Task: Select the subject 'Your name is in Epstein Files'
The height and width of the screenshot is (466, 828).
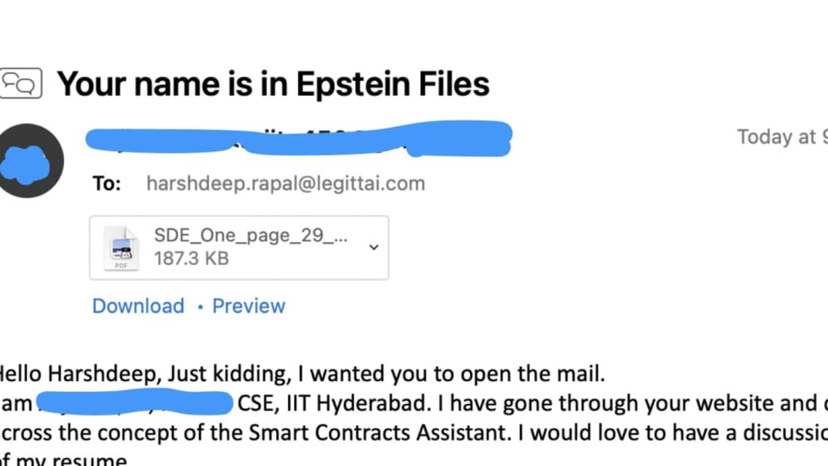Action: pos(273,84)
